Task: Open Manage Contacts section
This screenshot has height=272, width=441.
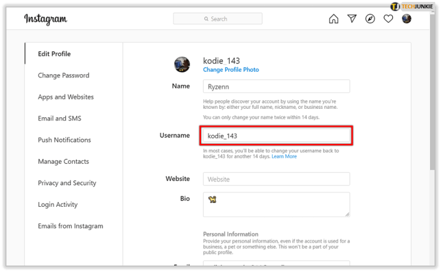Action: pos(63,161)
